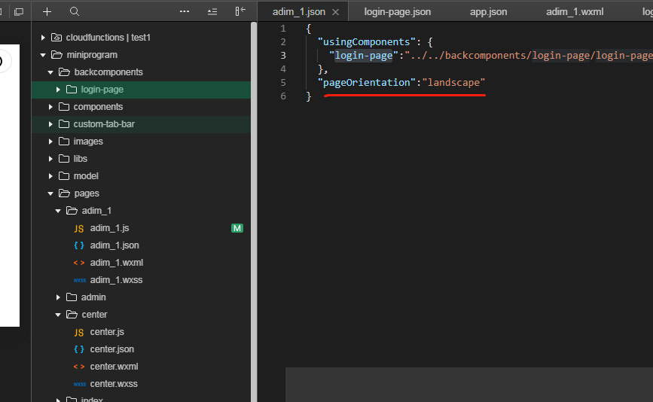Click the "landscape" value in the editor
653x402 pixels.
pyautogui.click(x=453, y=82)
